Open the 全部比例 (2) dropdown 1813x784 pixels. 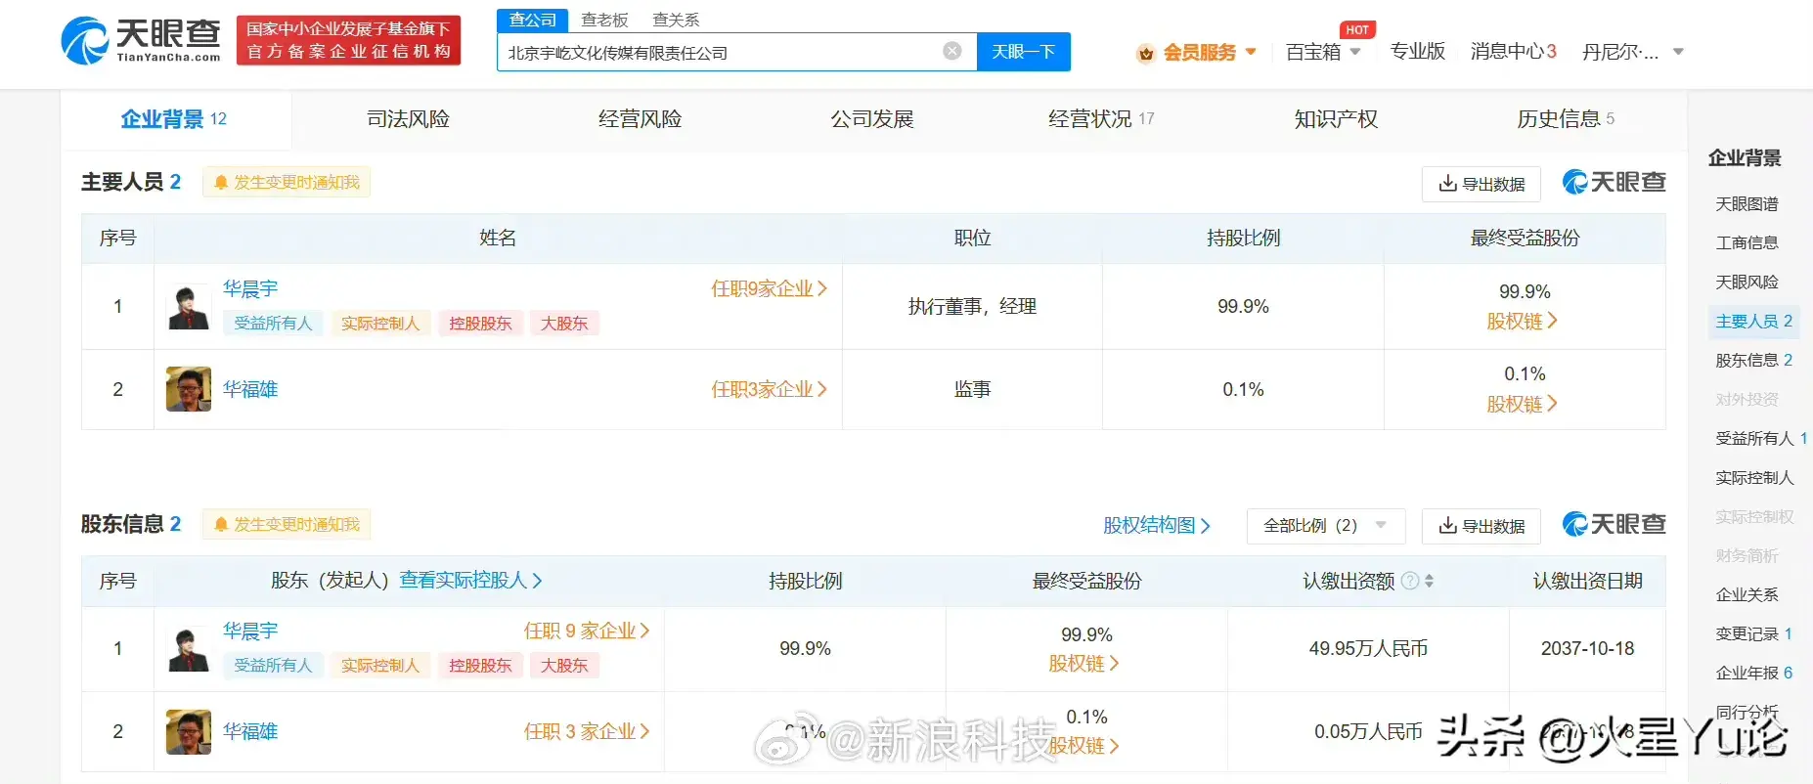(x=1326, y=526)
